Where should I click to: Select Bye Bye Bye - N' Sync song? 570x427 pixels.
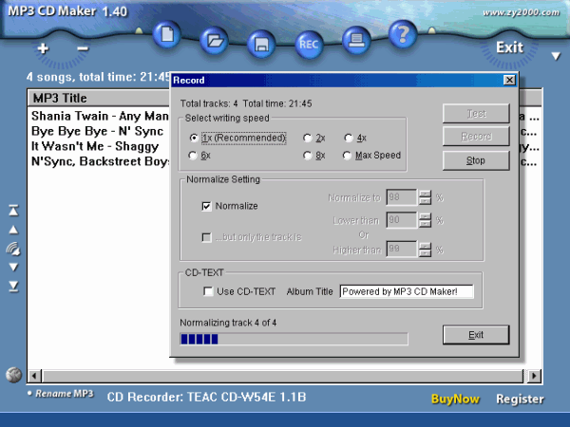pyautogui.click(x=98, y=131)
